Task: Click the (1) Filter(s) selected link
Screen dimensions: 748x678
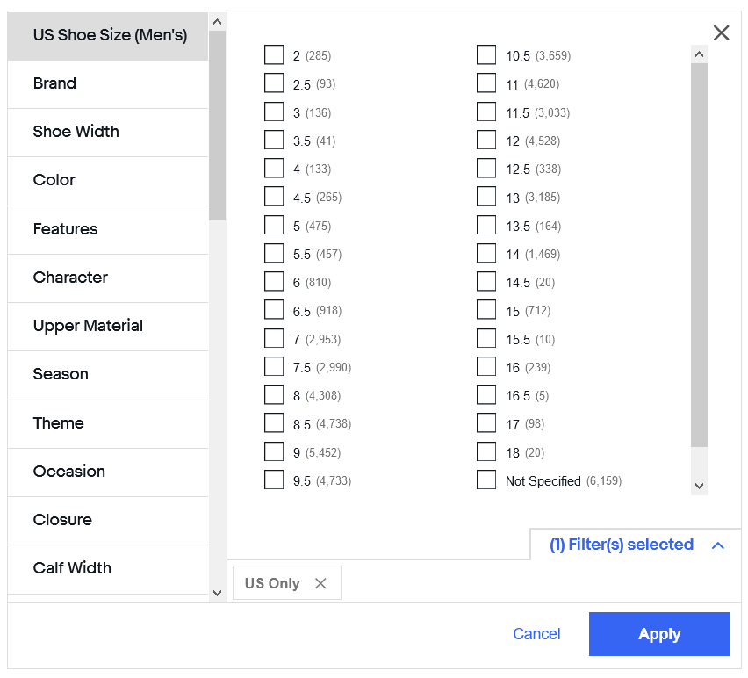Action: click(622, 545)
